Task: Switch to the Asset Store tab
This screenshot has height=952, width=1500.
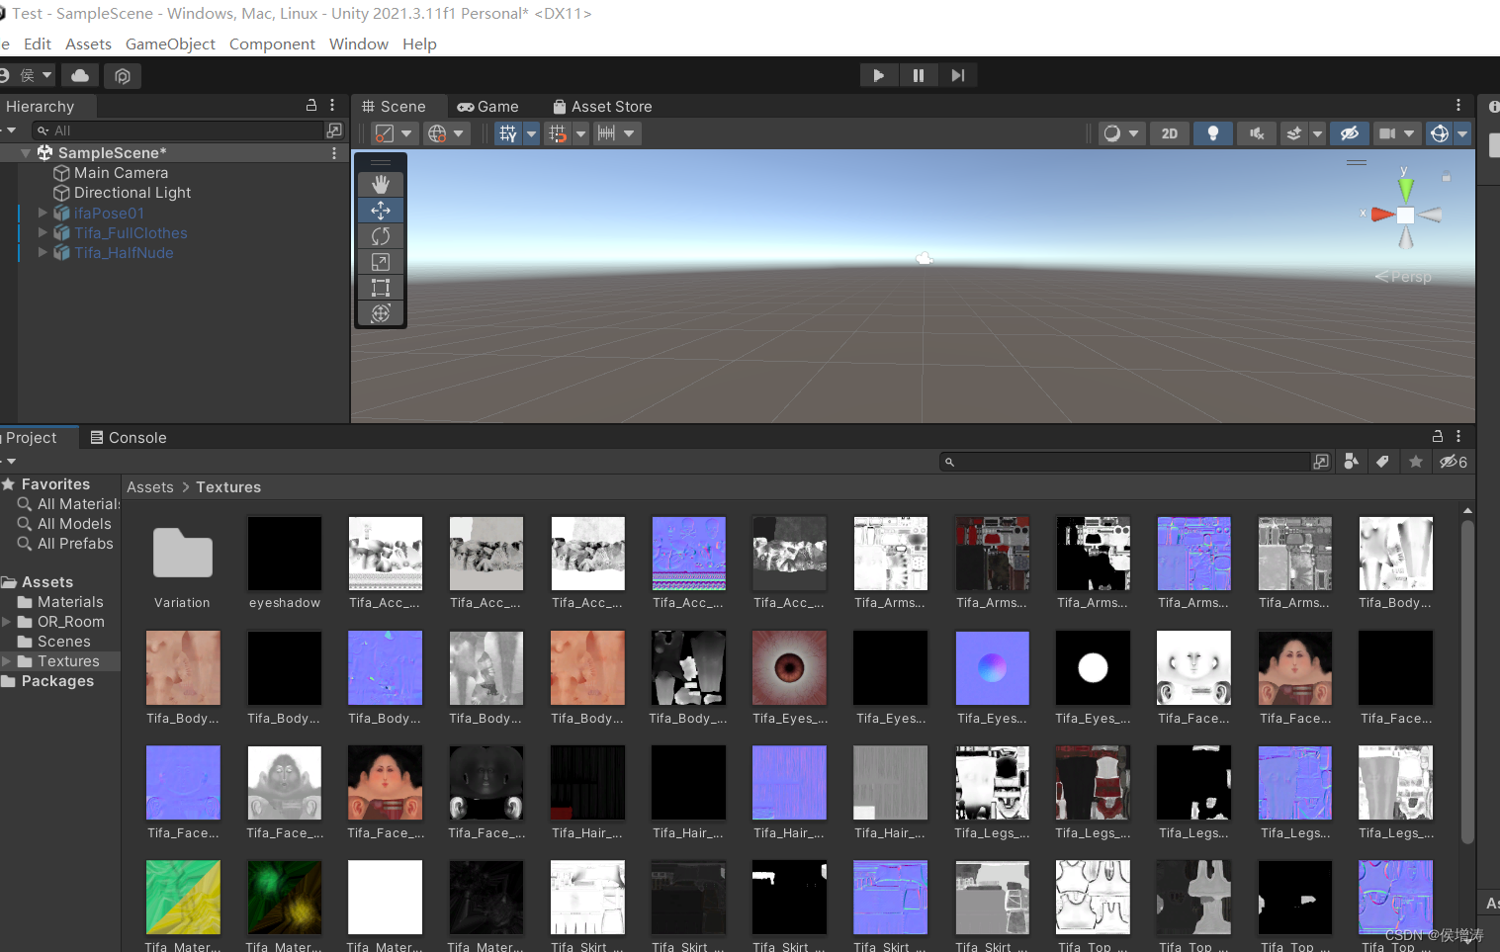Action: coord(602,107)
